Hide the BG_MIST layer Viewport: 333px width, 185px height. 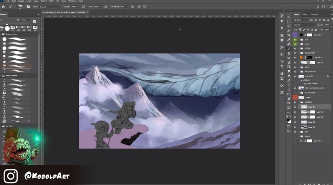pos(295,76)
